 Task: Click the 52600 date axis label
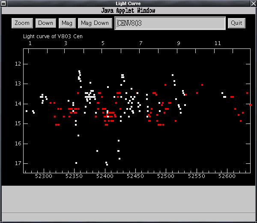tap(227, 176)
